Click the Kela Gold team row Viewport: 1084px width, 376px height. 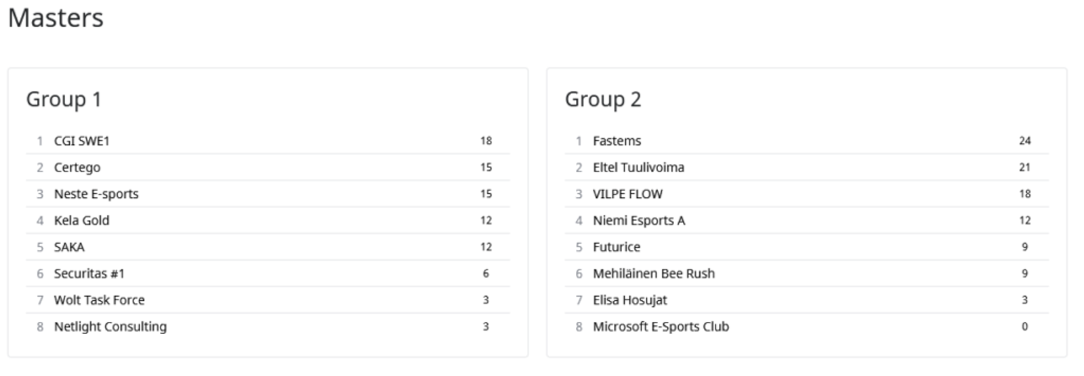click(x=81, y=220)
